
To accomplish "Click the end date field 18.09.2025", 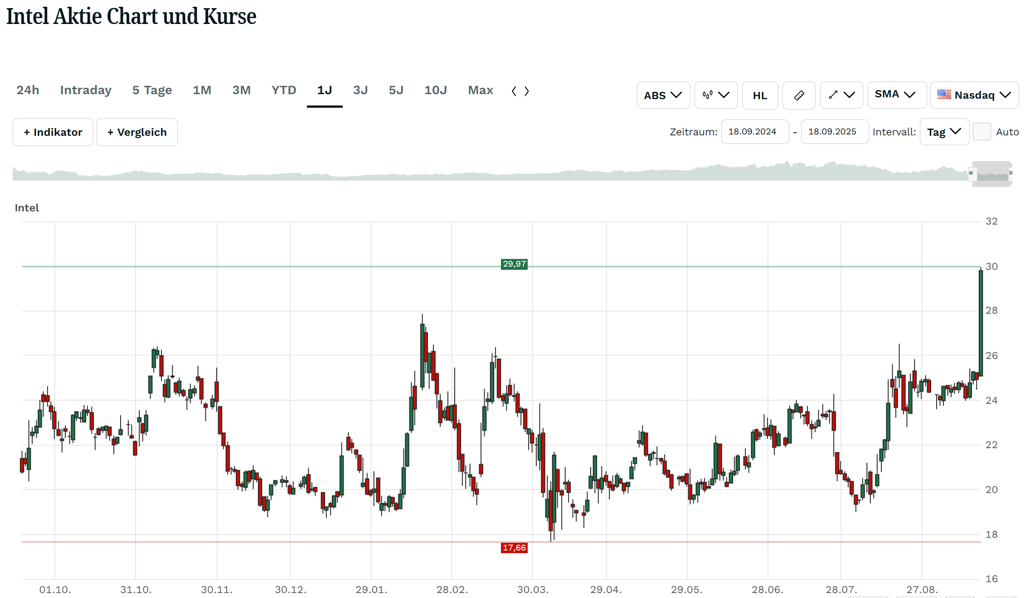I will 835,132.
